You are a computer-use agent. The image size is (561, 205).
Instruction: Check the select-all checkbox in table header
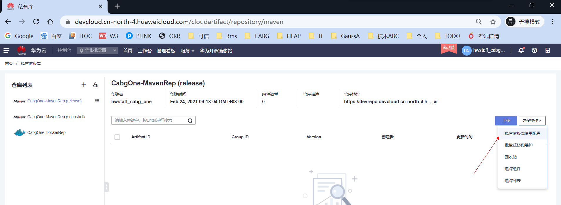point(117,137)
